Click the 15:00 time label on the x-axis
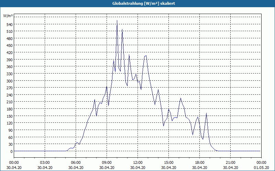The height and width of the screenshot is (171, 275). (168, 163)
